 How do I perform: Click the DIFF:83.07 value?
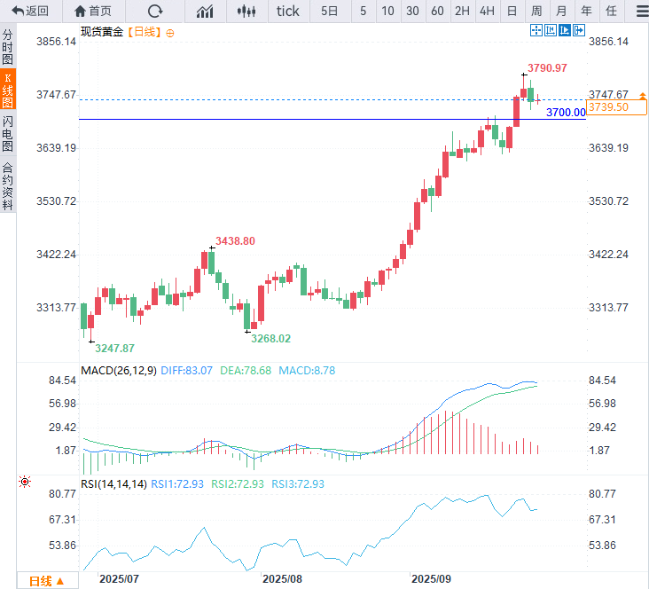(x=186, y=370)
